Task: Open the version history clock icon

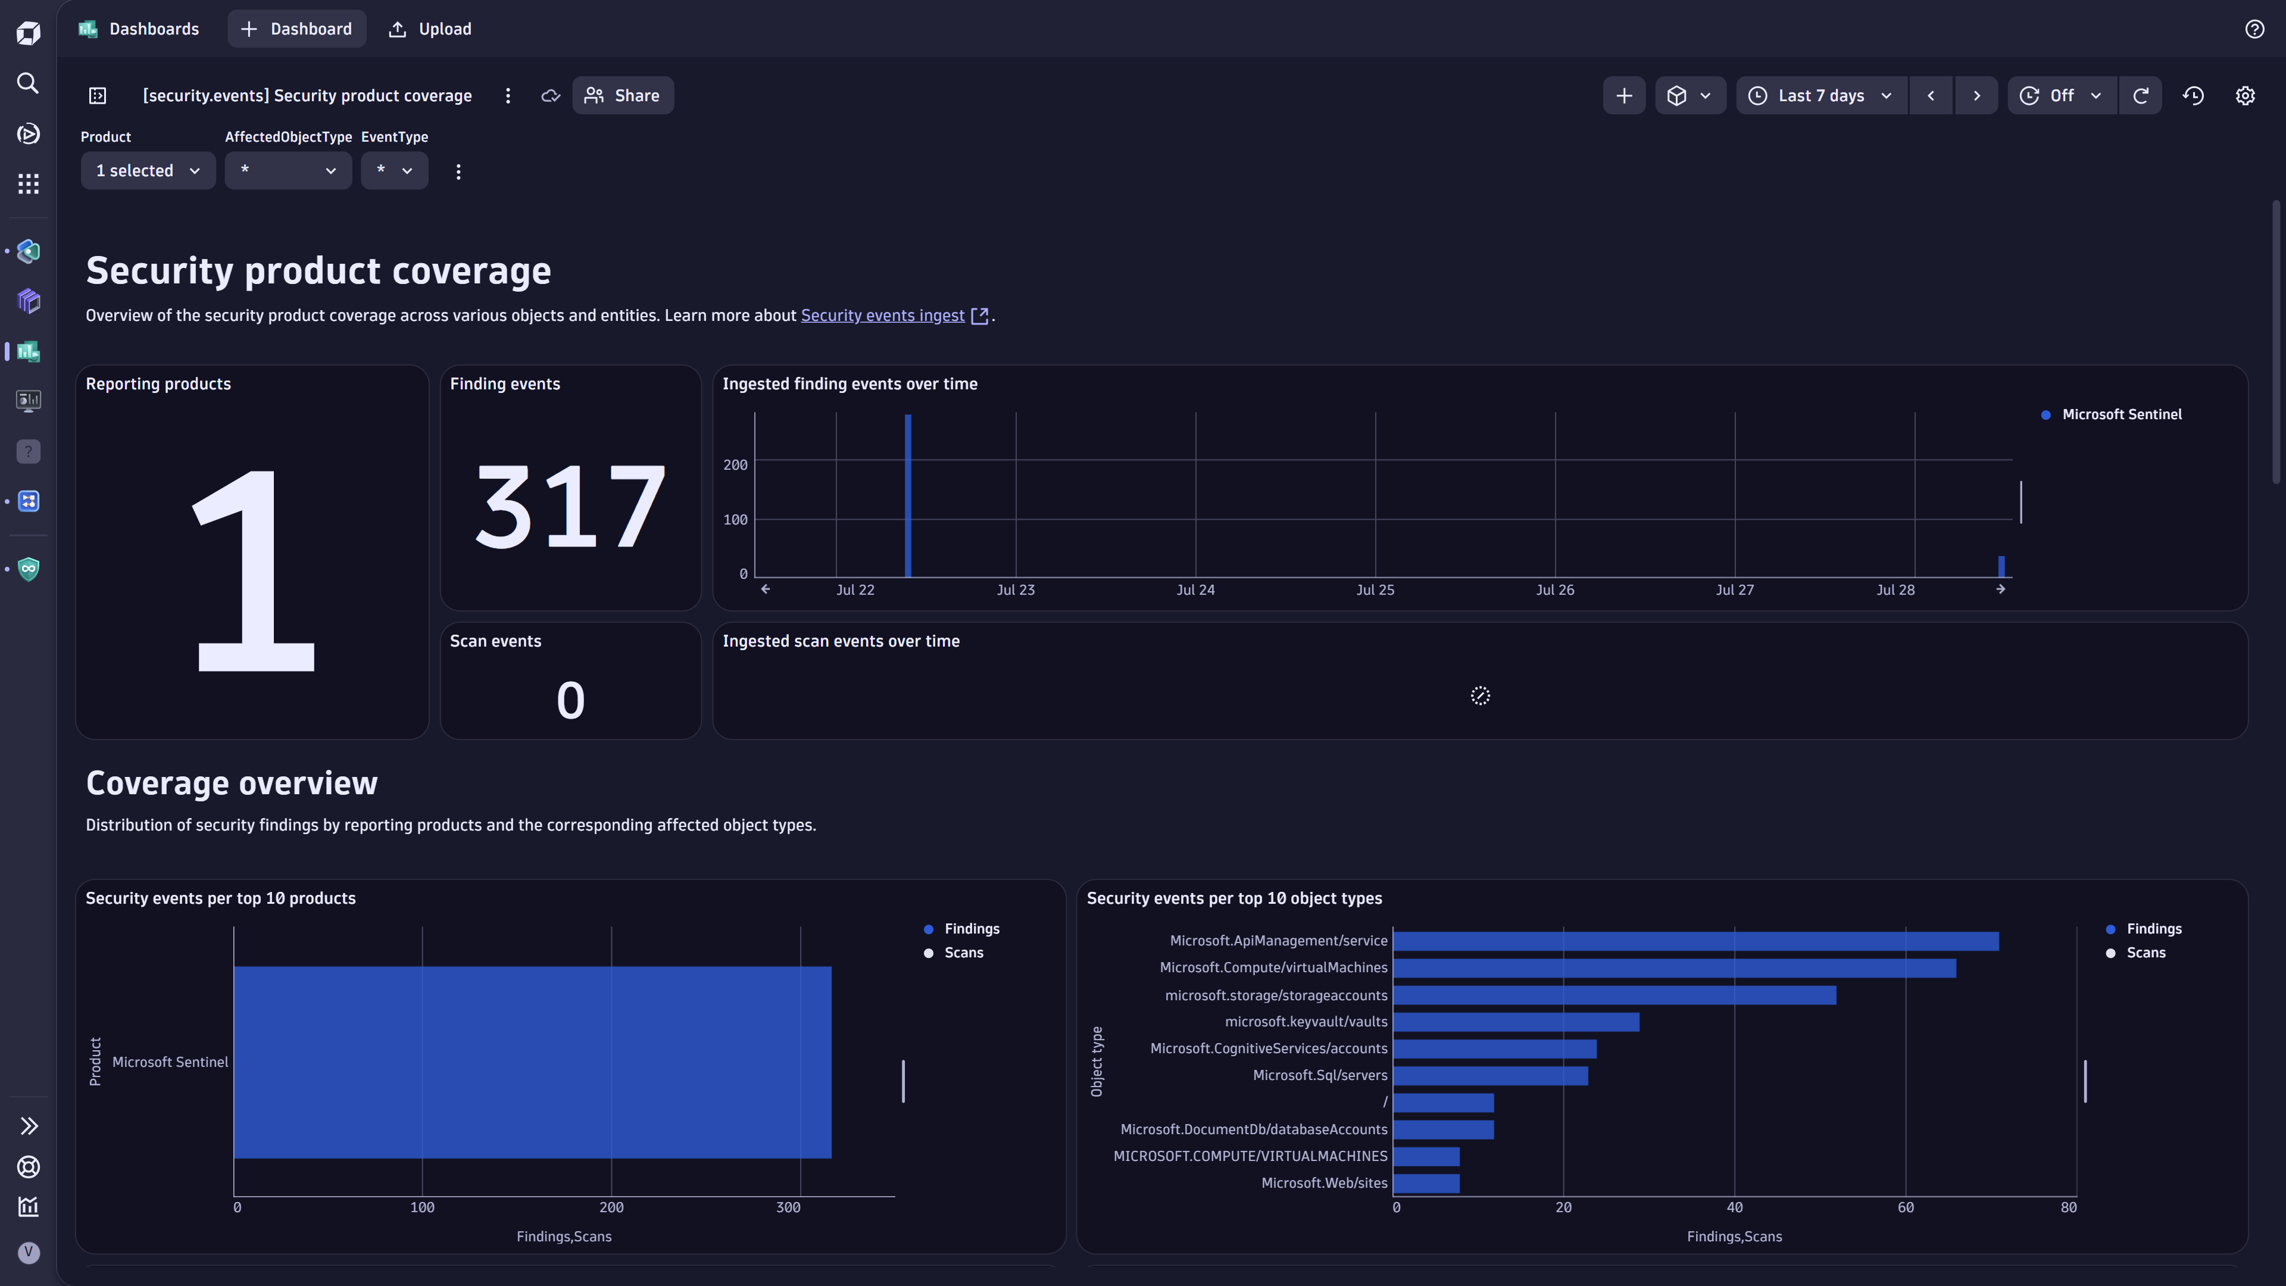Action: click(x=2193, y=95)
